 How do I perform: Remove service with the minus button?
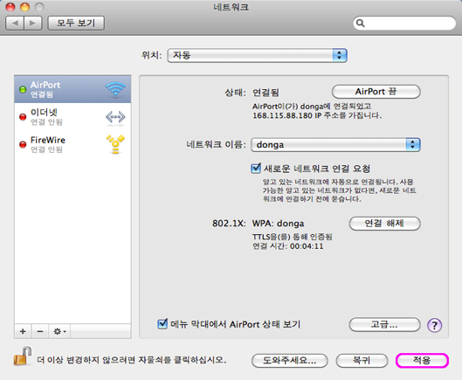[40, 331]
